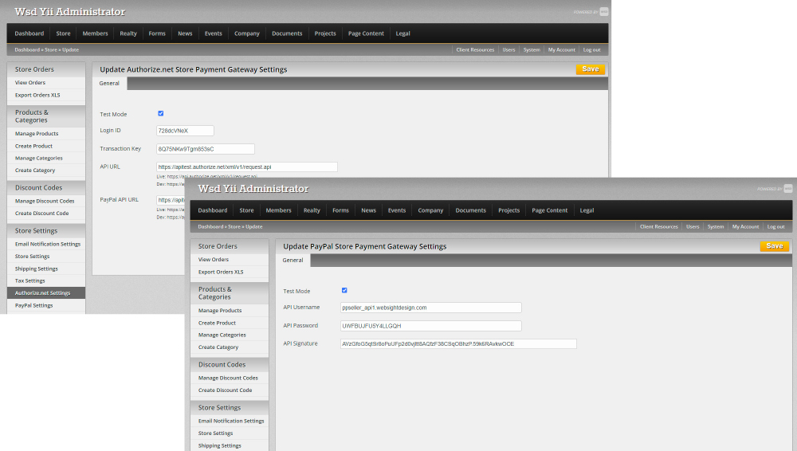The height and width of the screenshot is (451, 797).
Task: Open Tax Settings in left sidebar
Action: pyautogui.click(x=30, y=280)
